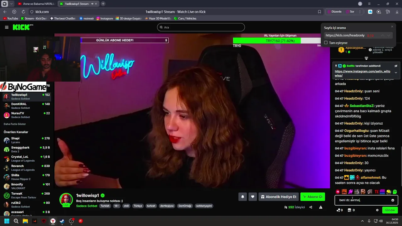402x226 pixels.
Task: Mute the 1willowisp1 Stream tab audio
Action: click(x=92, y=4)
